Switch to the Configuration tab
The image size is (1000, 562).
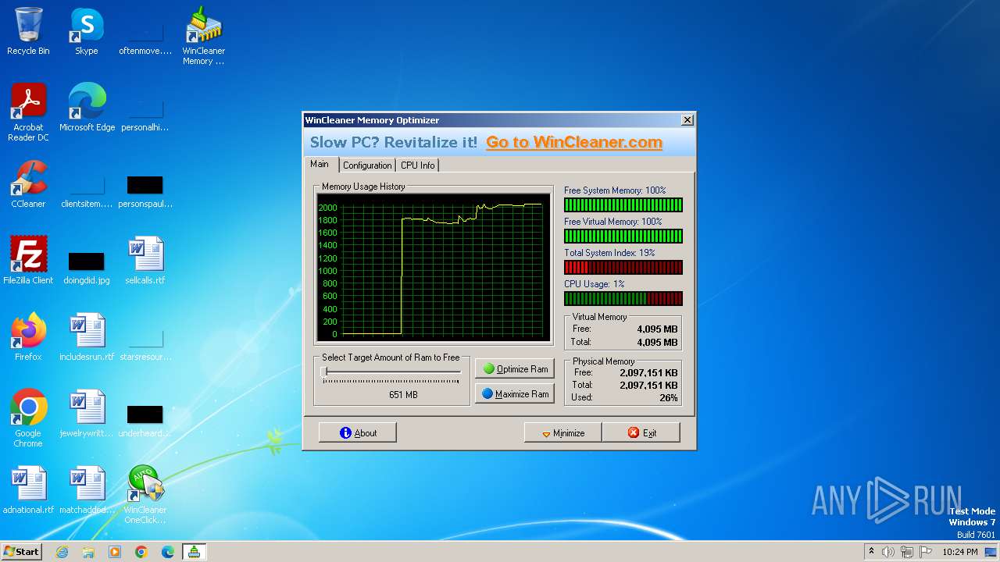coord(367,165)
